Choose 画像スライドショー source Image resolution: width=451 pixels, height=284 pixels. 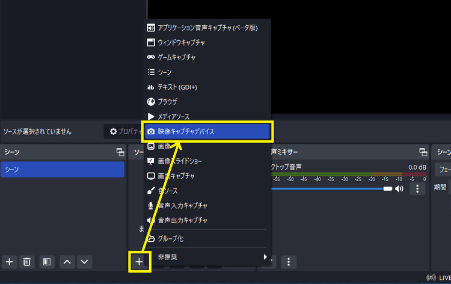click(207, 161)
